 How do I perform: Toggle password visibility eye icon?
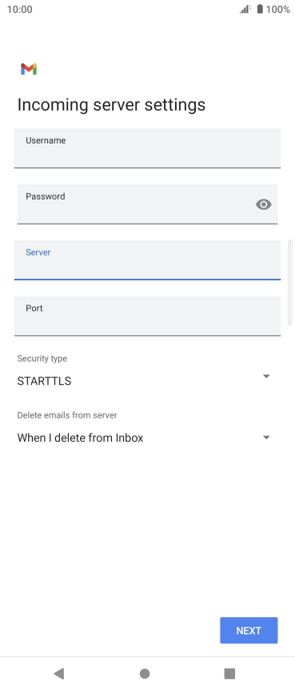[263, 204]
